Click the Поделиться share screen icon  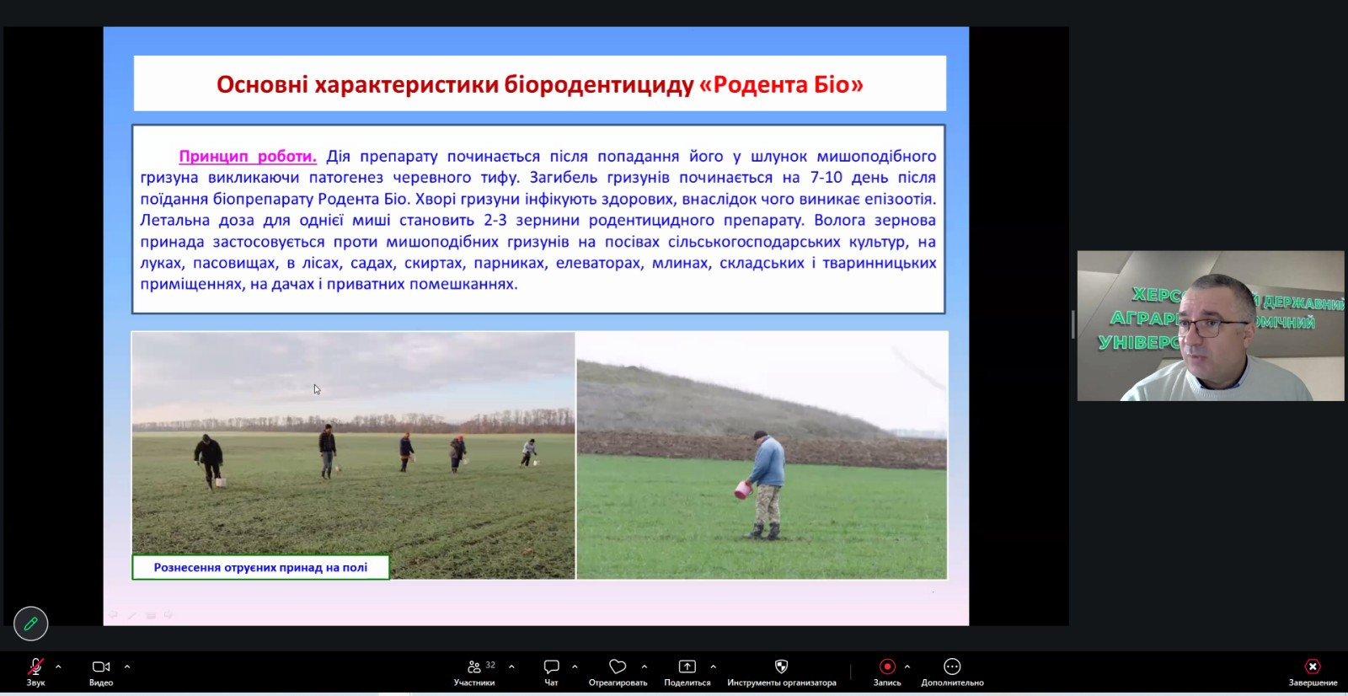coord(687,667)
